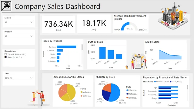
Task: Click the MEDIAN by State title
Action: coord(105,77)
